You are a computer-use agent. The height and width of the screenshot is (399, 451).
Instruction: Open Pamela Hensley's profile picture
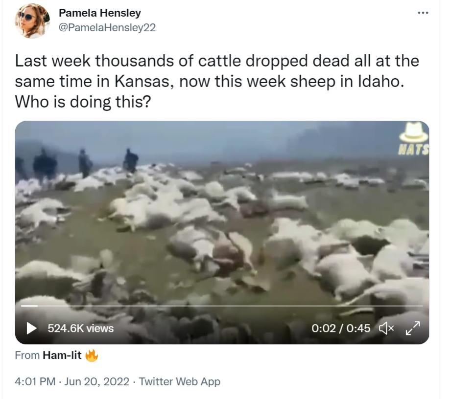pyautogui.click(x=32, y=21)
